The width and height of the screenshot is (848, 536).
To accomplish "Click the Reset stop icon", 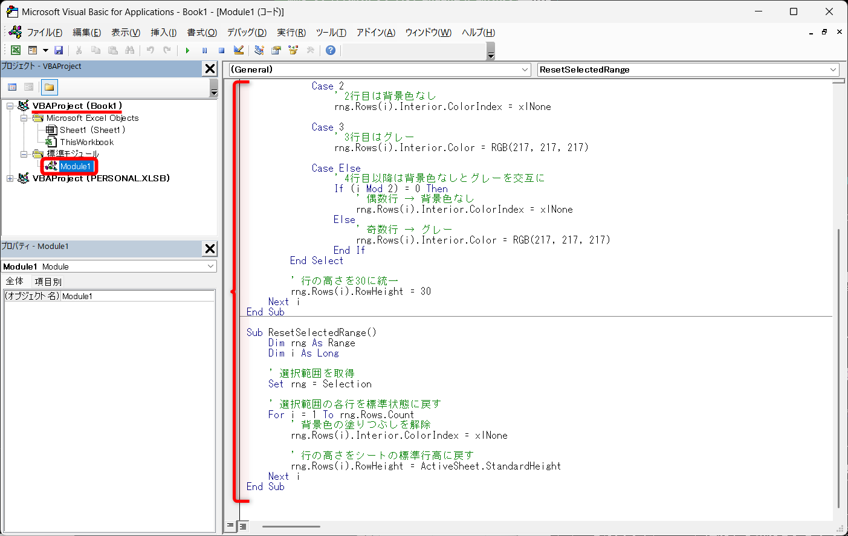I will tap(221, 50).
